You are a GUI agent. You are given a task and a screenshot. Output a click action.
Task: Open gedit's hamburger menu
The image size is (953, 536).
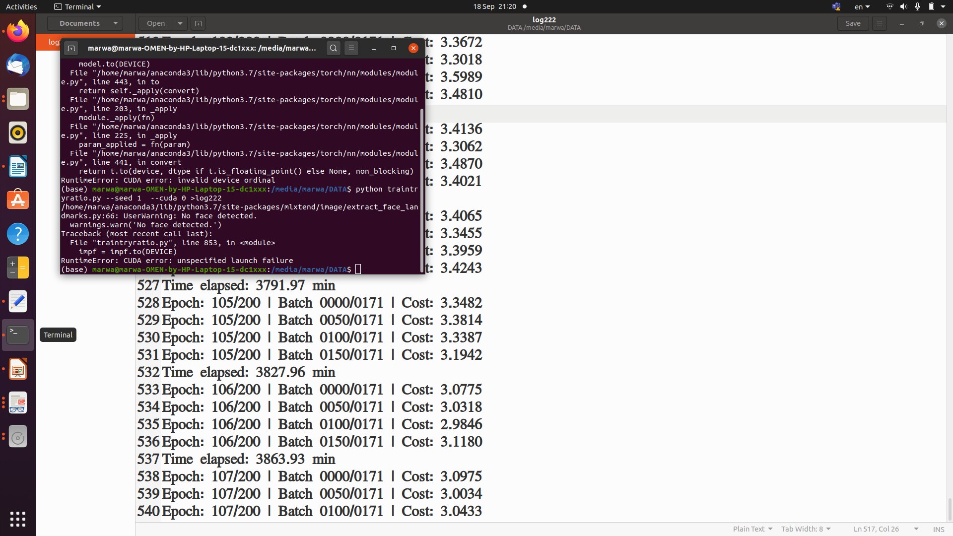click(879, 23)
